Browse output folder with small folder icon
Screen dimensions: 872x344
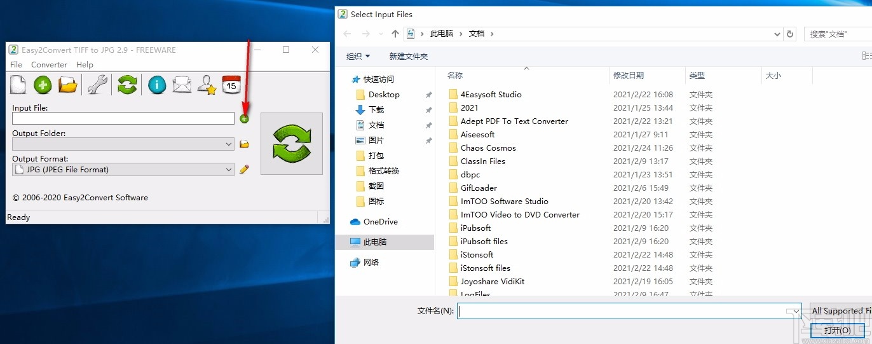coord(244,144)
